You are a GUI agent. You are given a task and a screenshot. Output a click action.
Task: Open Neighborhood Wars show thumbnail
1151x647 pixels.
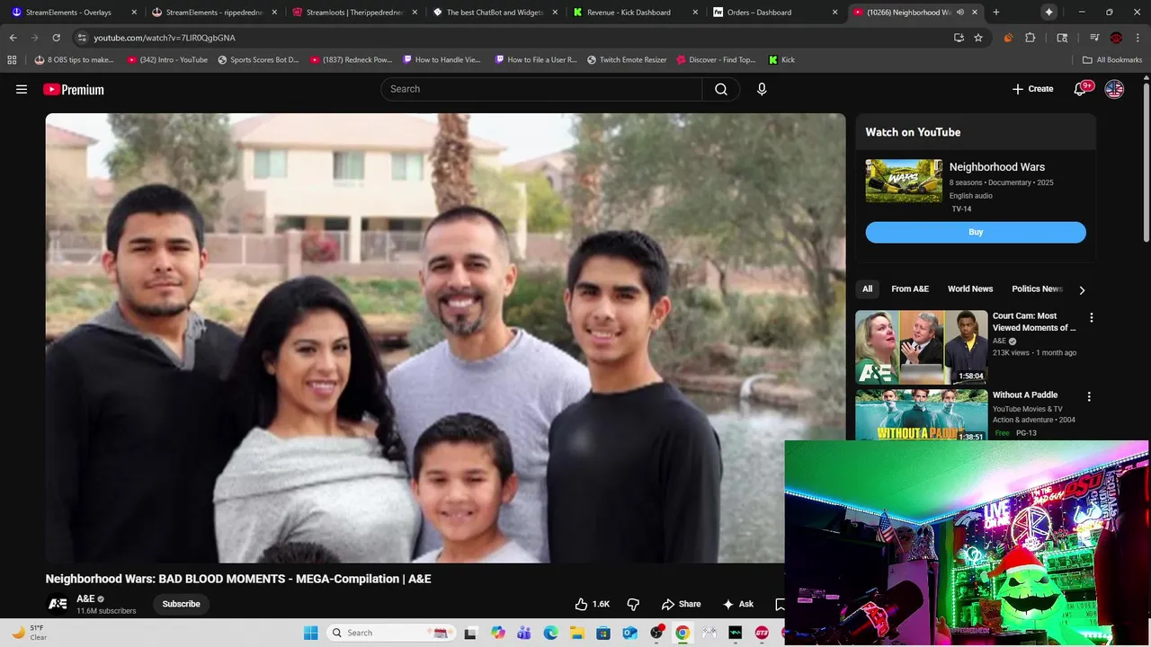[904, 181]
